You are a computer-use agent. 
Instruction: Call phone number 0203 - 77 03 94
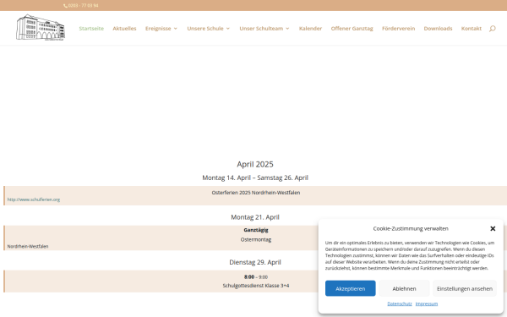pos(83,6)
